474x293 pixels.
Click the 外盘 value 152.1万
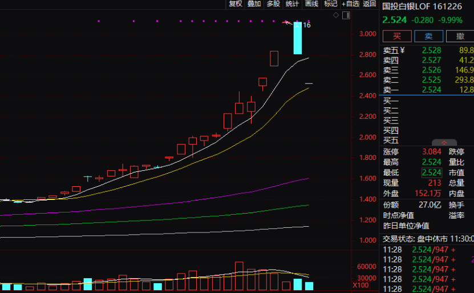pyautogui.click(x=428, y=194)
